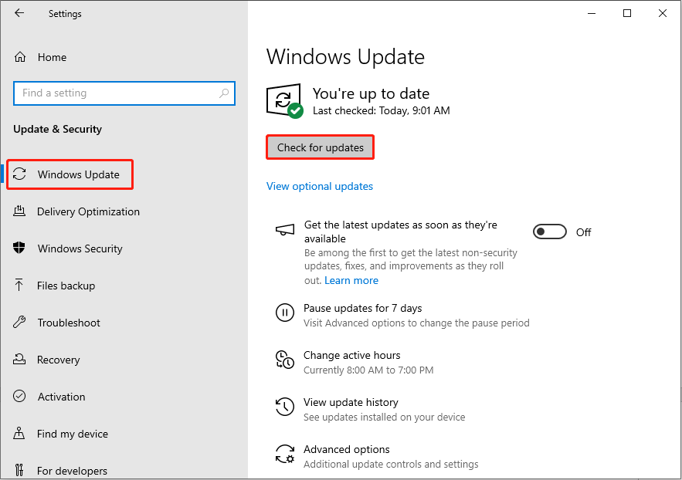The width and height of the screenshot is (682, 480).
Task: Turn on the latest updates toggle switch
Action: [550, 232]
